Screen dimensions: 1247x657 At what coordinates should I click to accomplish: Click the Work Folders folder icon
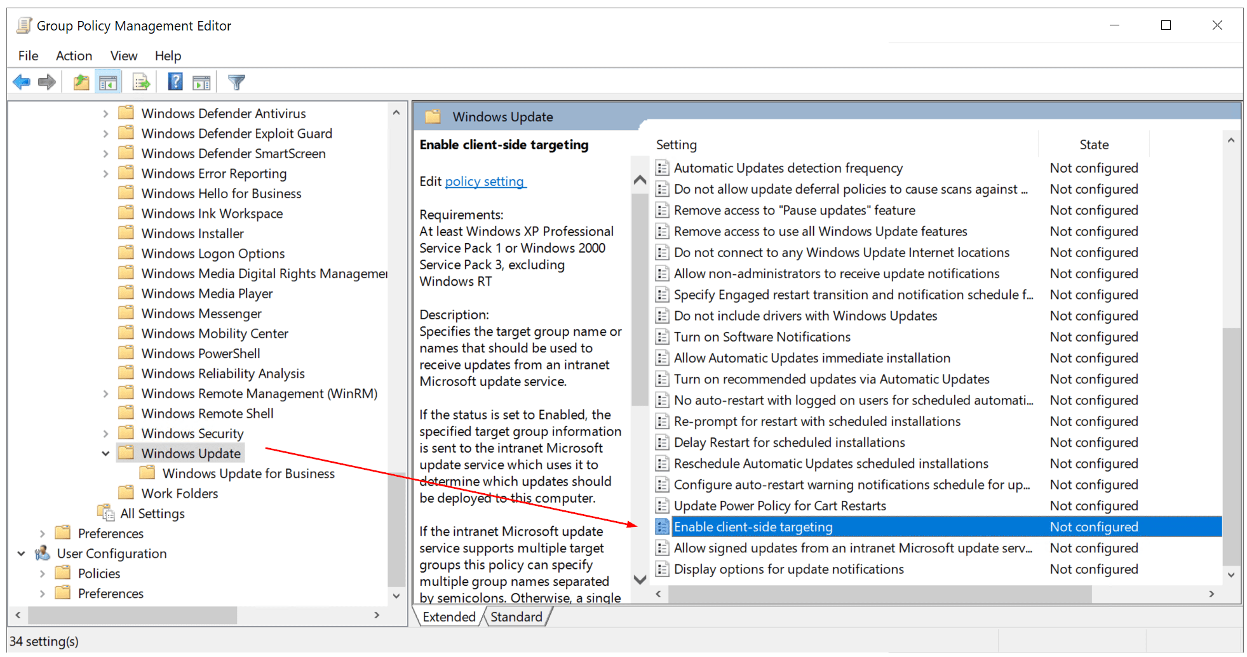126,493
